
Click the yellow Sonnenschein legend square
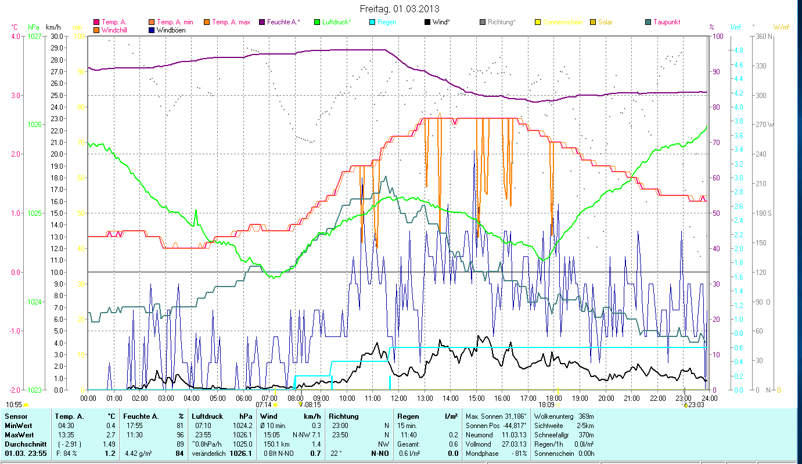pyautogui.click(x=537, y=23)
